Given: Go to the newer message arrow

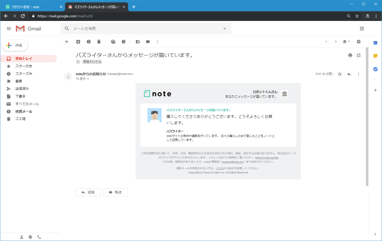Looking at the screenshot, I should 326,41.
